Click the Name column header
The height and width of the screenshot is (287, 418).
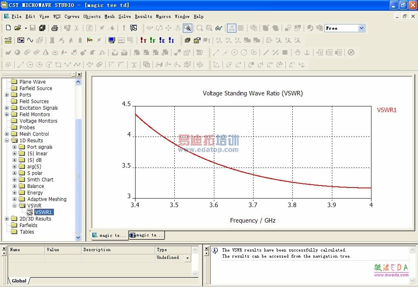26,250
